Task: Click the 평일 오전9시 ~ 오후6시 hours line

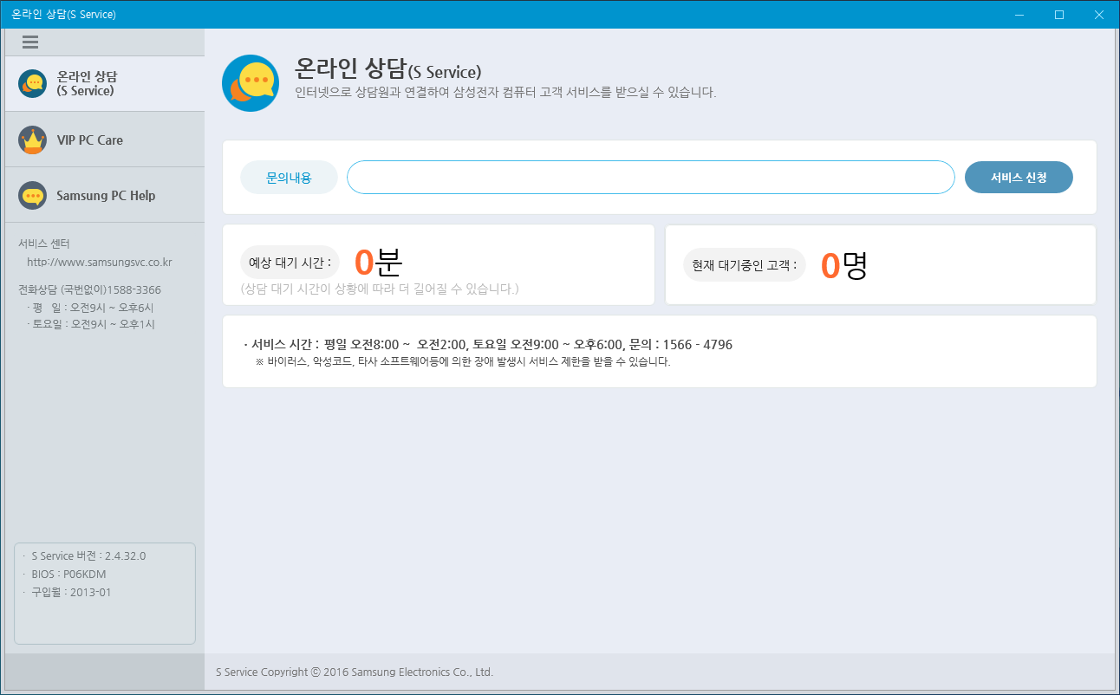Action: click(91, 308)
